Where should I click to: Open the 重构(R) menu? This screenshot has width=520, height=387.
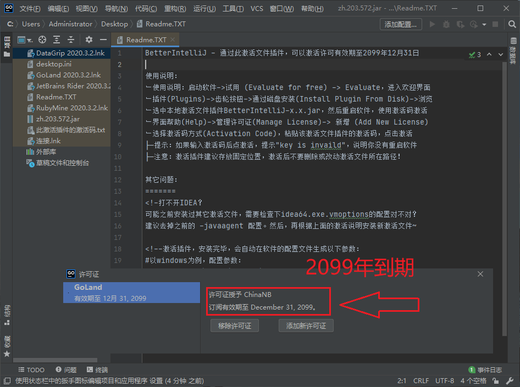coord(175,8)
